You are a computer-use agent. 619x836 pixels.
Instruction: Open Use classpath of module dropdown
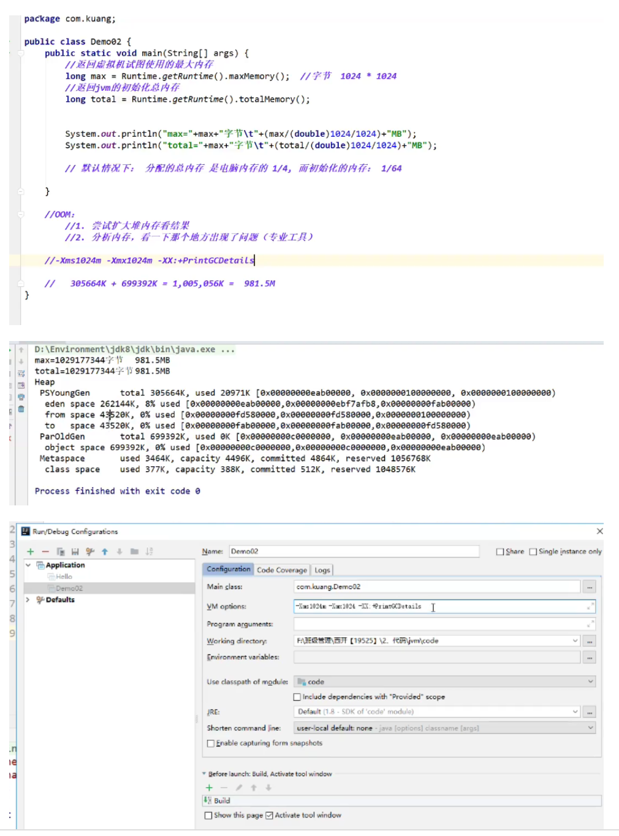click(591, 681)
